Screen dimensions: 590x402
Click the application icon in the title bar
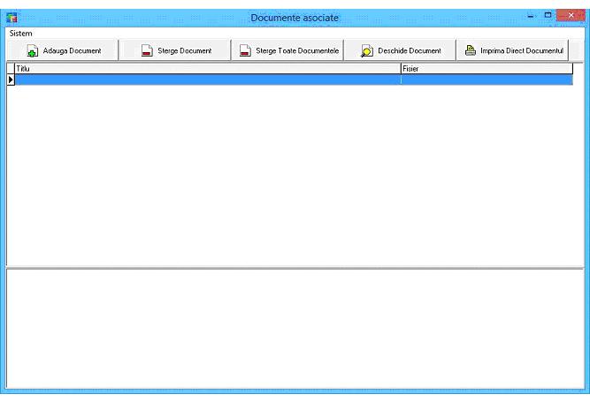click(12, 17)
